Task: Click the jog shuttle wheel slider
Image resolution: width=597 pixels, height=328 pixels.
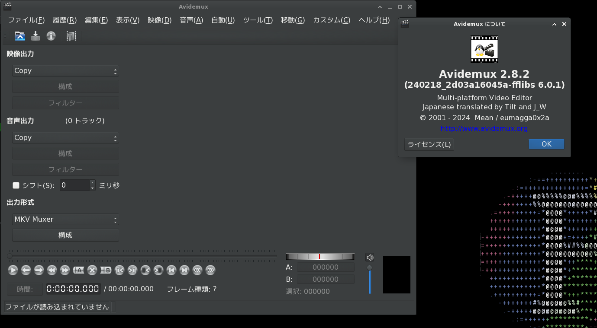Action: click(x=320, y=257)
